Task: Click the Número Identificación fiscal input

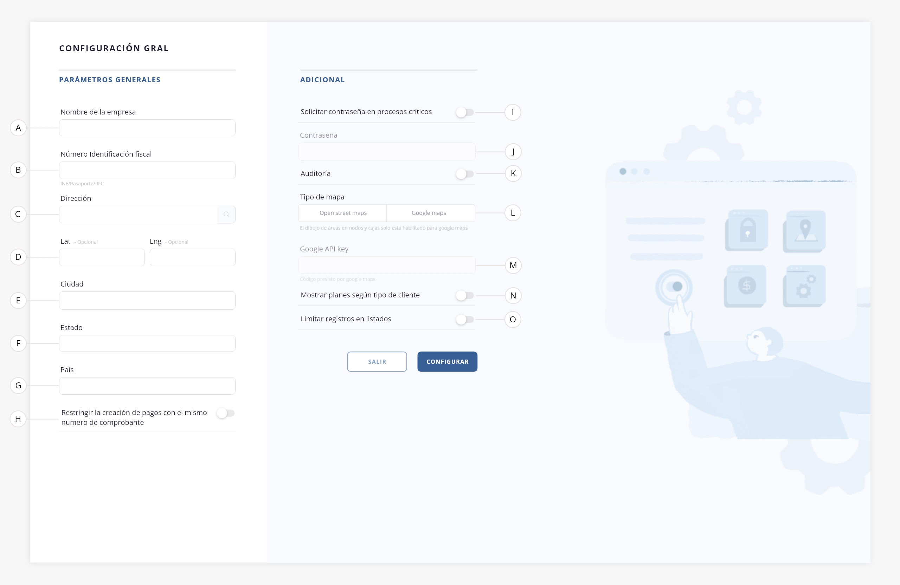Action: tap(147, 170)
